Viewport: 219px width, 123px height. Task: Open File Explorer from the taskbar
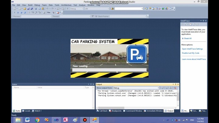click(x=18, y=120)
